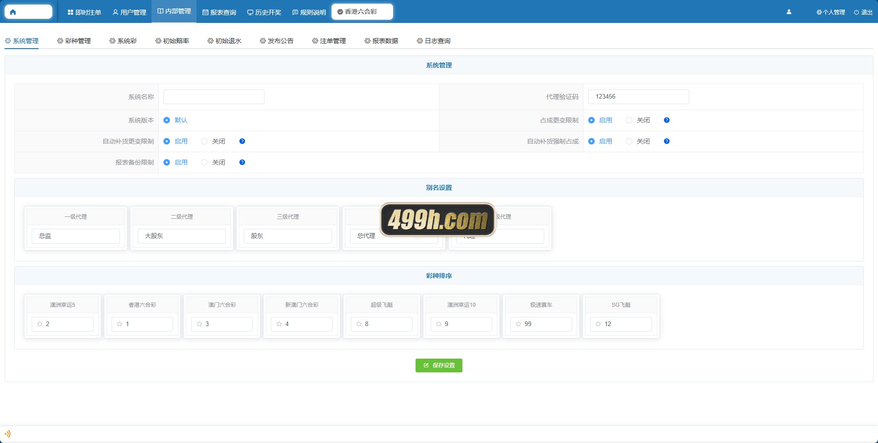Open 报表查询 in top navigation
Screen dimensions: 878x443
219,12
